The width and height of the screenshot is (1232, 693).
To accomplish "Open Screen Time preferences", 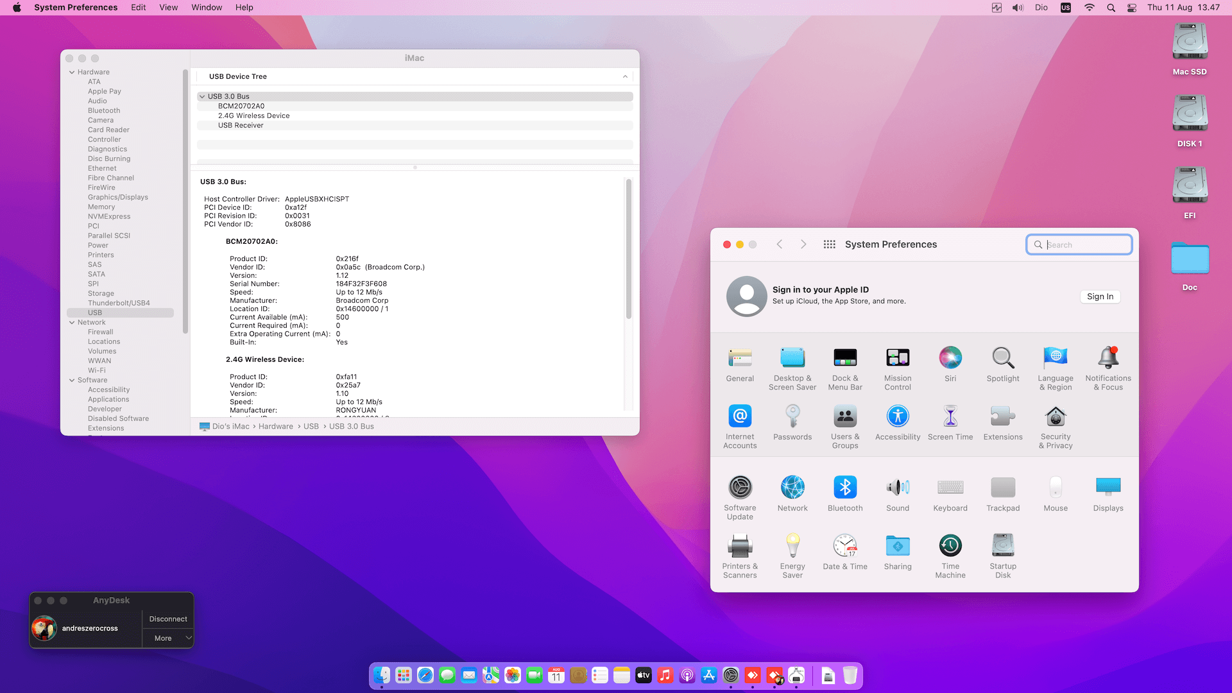I will click(x=950, y=423).
